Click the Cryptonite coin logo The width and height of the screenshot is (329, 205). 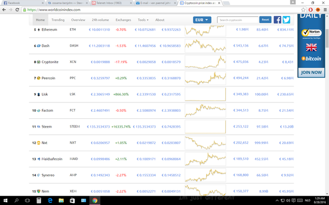39,62
